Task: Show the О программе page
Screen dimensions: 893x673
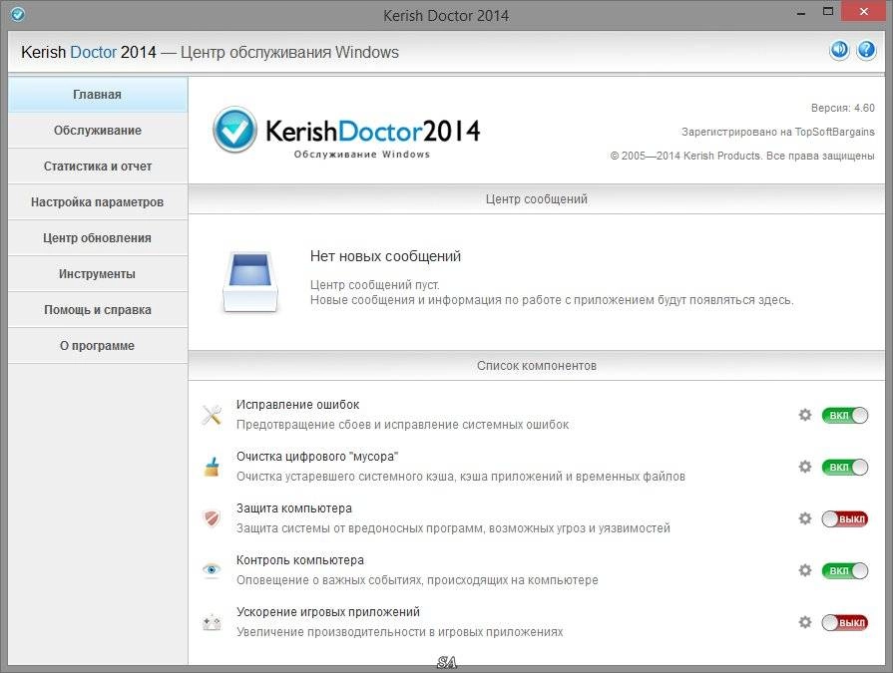Action: click(x=98, y=345)
